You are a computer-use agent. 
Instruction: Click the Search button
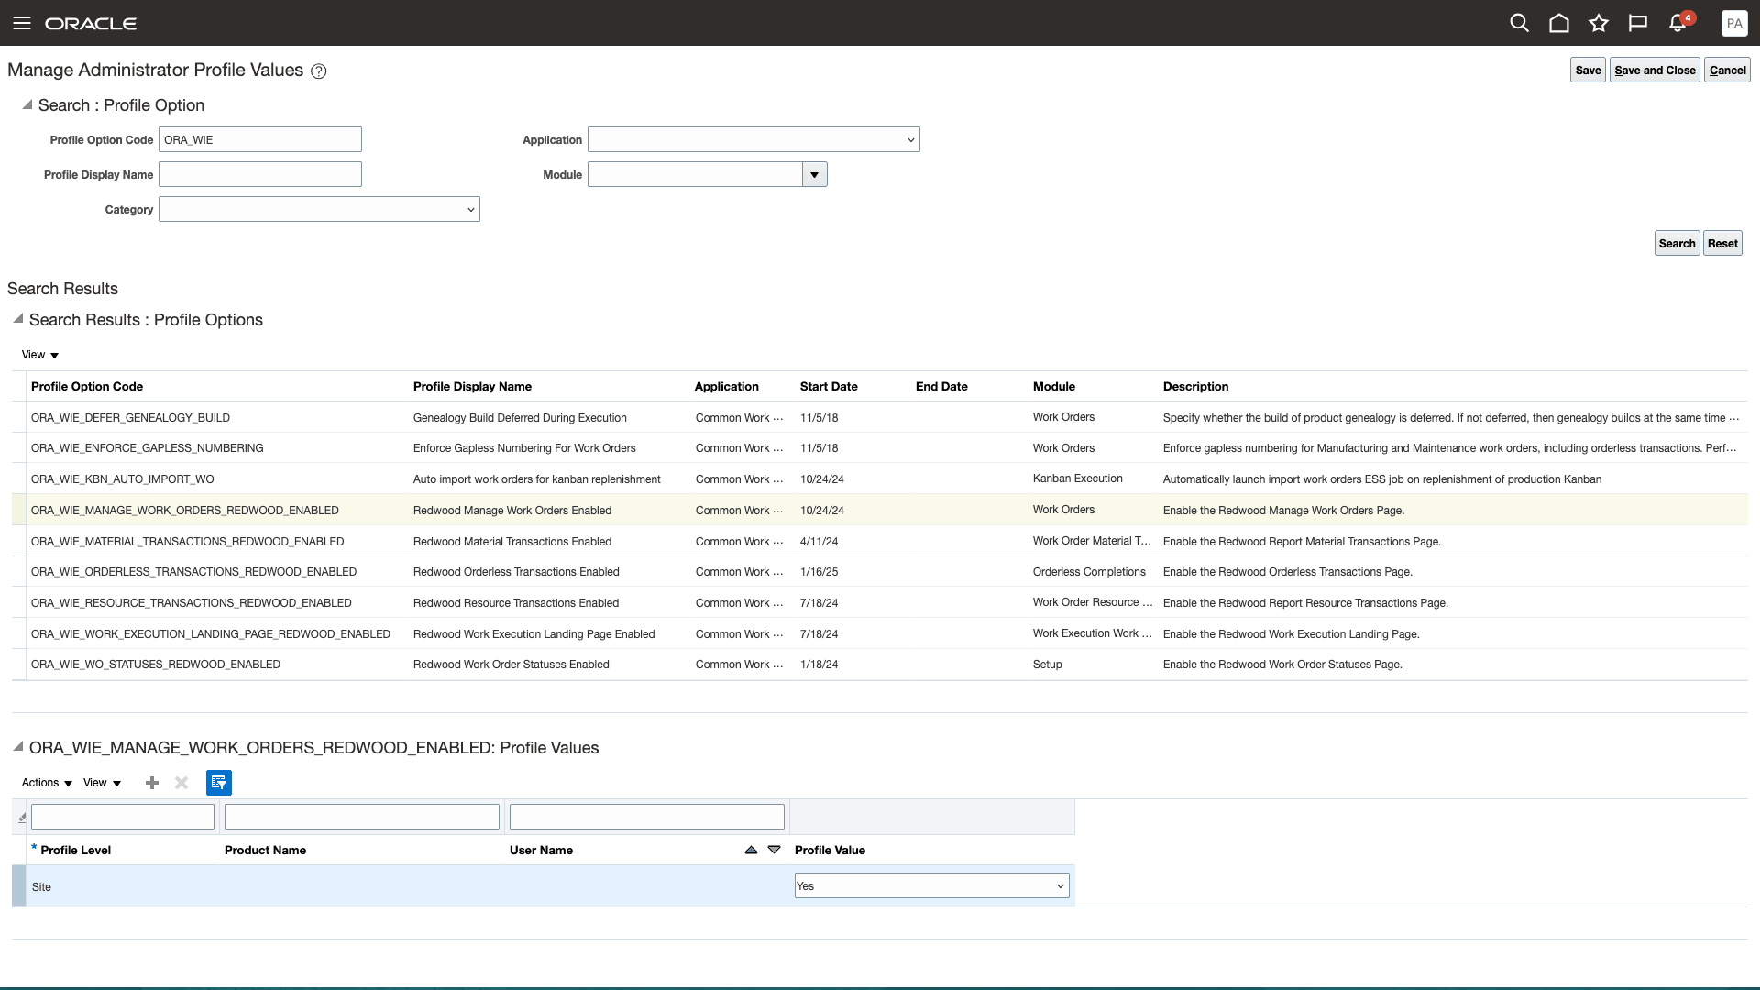[1677, 243]
